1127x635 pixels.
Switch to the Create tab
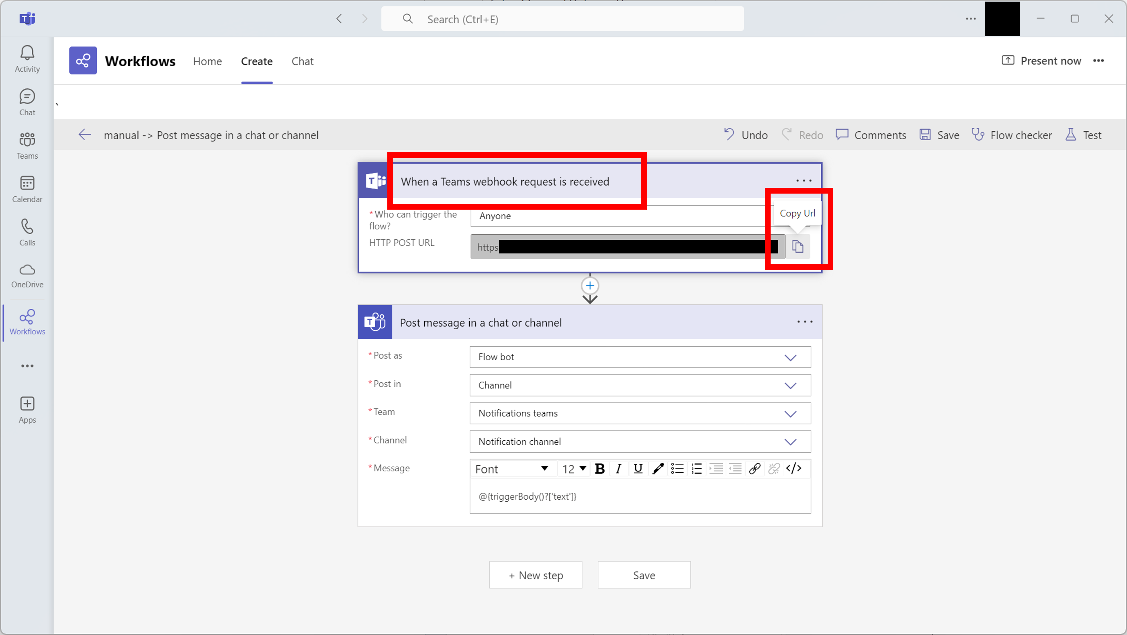(257, 61)
